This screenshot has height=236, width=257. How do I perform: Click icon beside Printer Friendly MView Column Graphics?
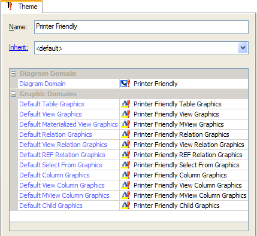coord(126,195)
